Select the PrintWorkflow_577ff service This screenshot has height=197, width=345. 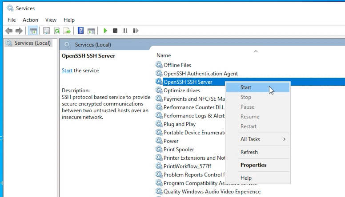click(x=187, y=166)
